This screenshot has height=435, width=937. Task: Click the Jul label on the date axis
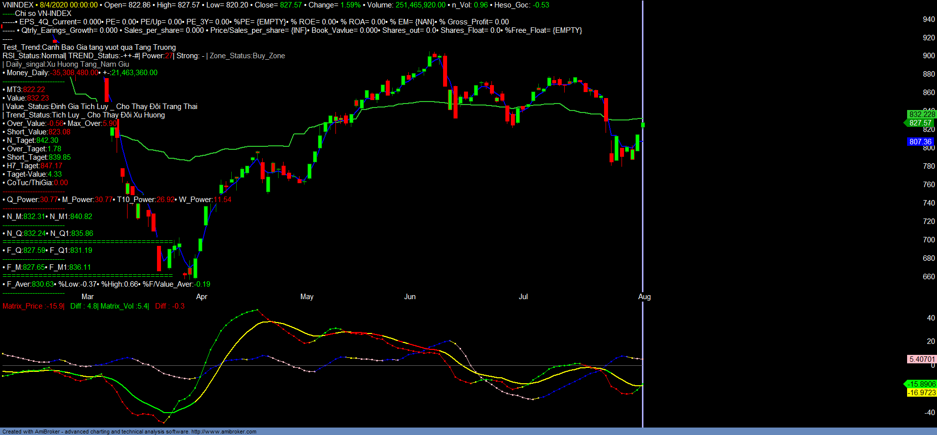pyautogui.click(x=523, y=297)
